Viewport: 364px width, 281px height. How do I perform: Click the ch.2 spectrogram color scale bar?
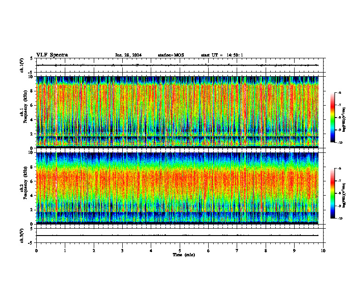click(x=332, y=193)
